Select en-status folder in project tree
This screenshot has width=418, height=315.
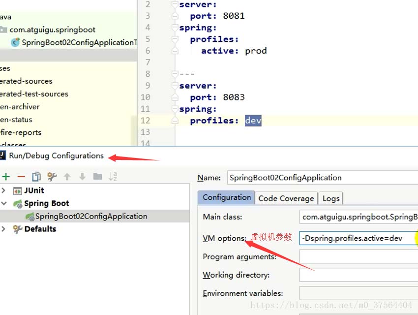(x=16, y=120)
